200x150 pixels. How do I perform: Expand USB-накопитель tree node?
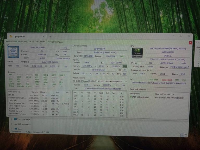(12, 124)
